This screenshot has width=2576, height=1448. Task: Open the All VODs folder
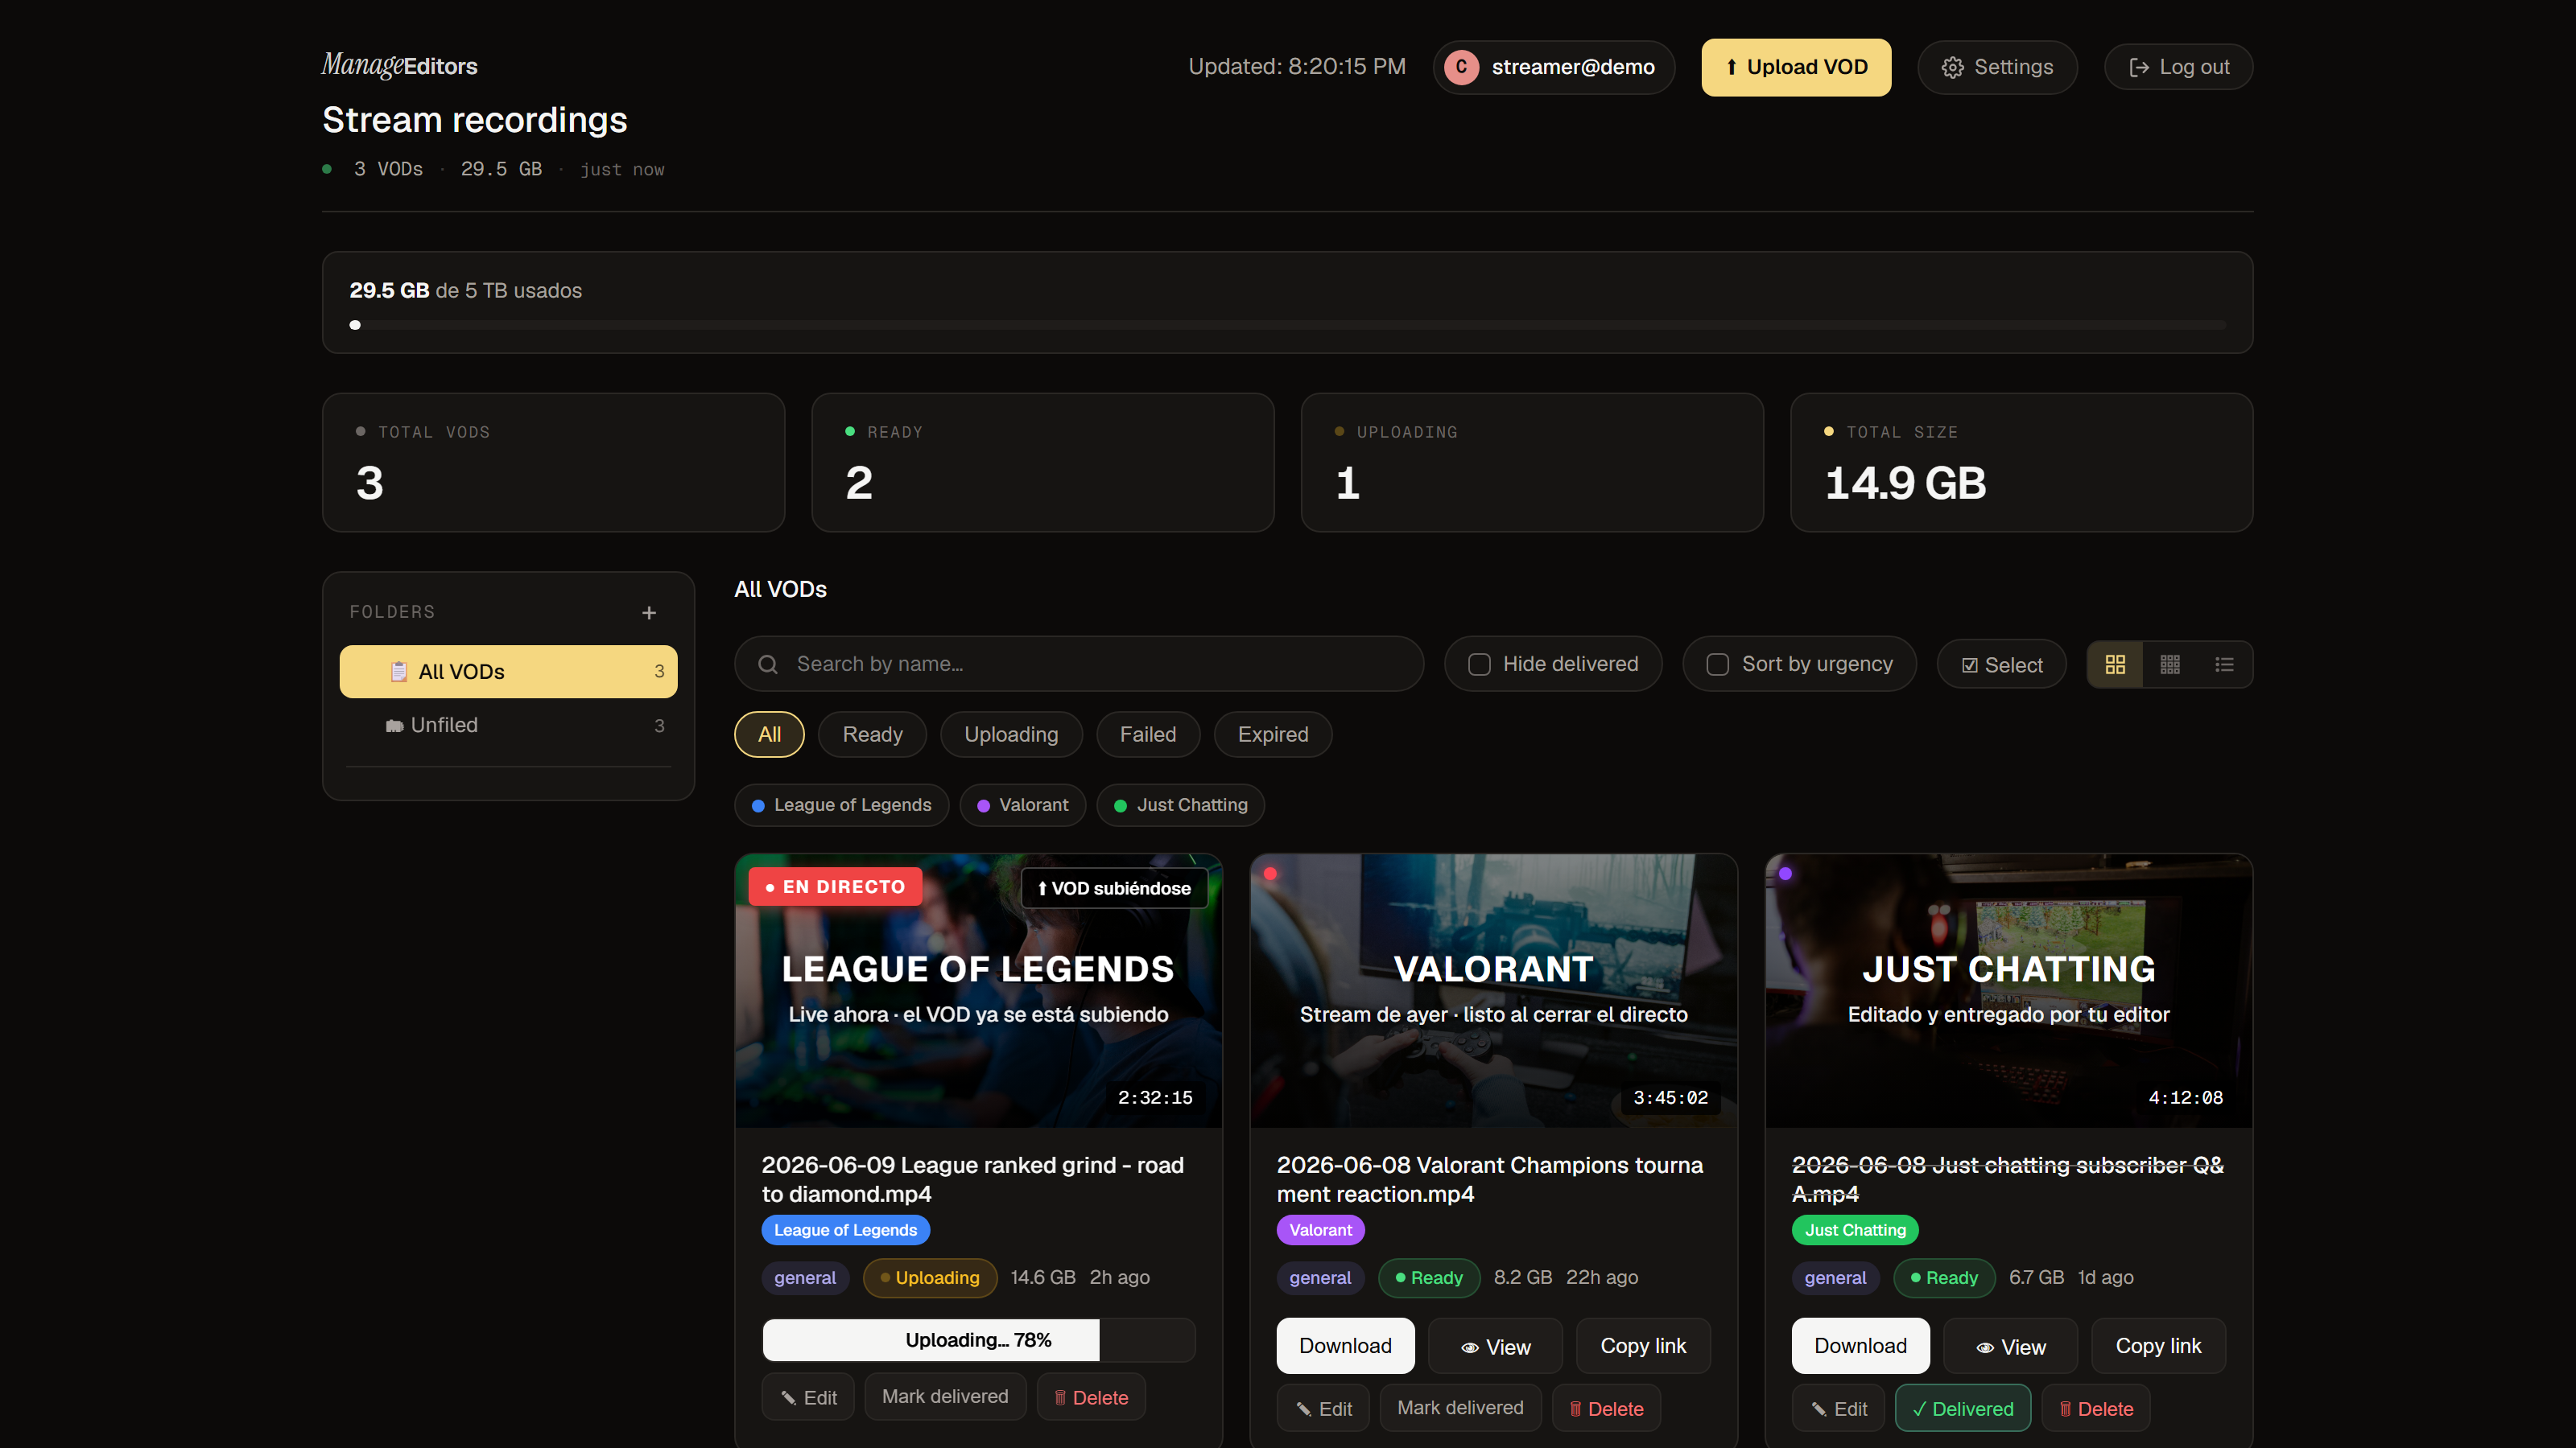coord(508,672)
